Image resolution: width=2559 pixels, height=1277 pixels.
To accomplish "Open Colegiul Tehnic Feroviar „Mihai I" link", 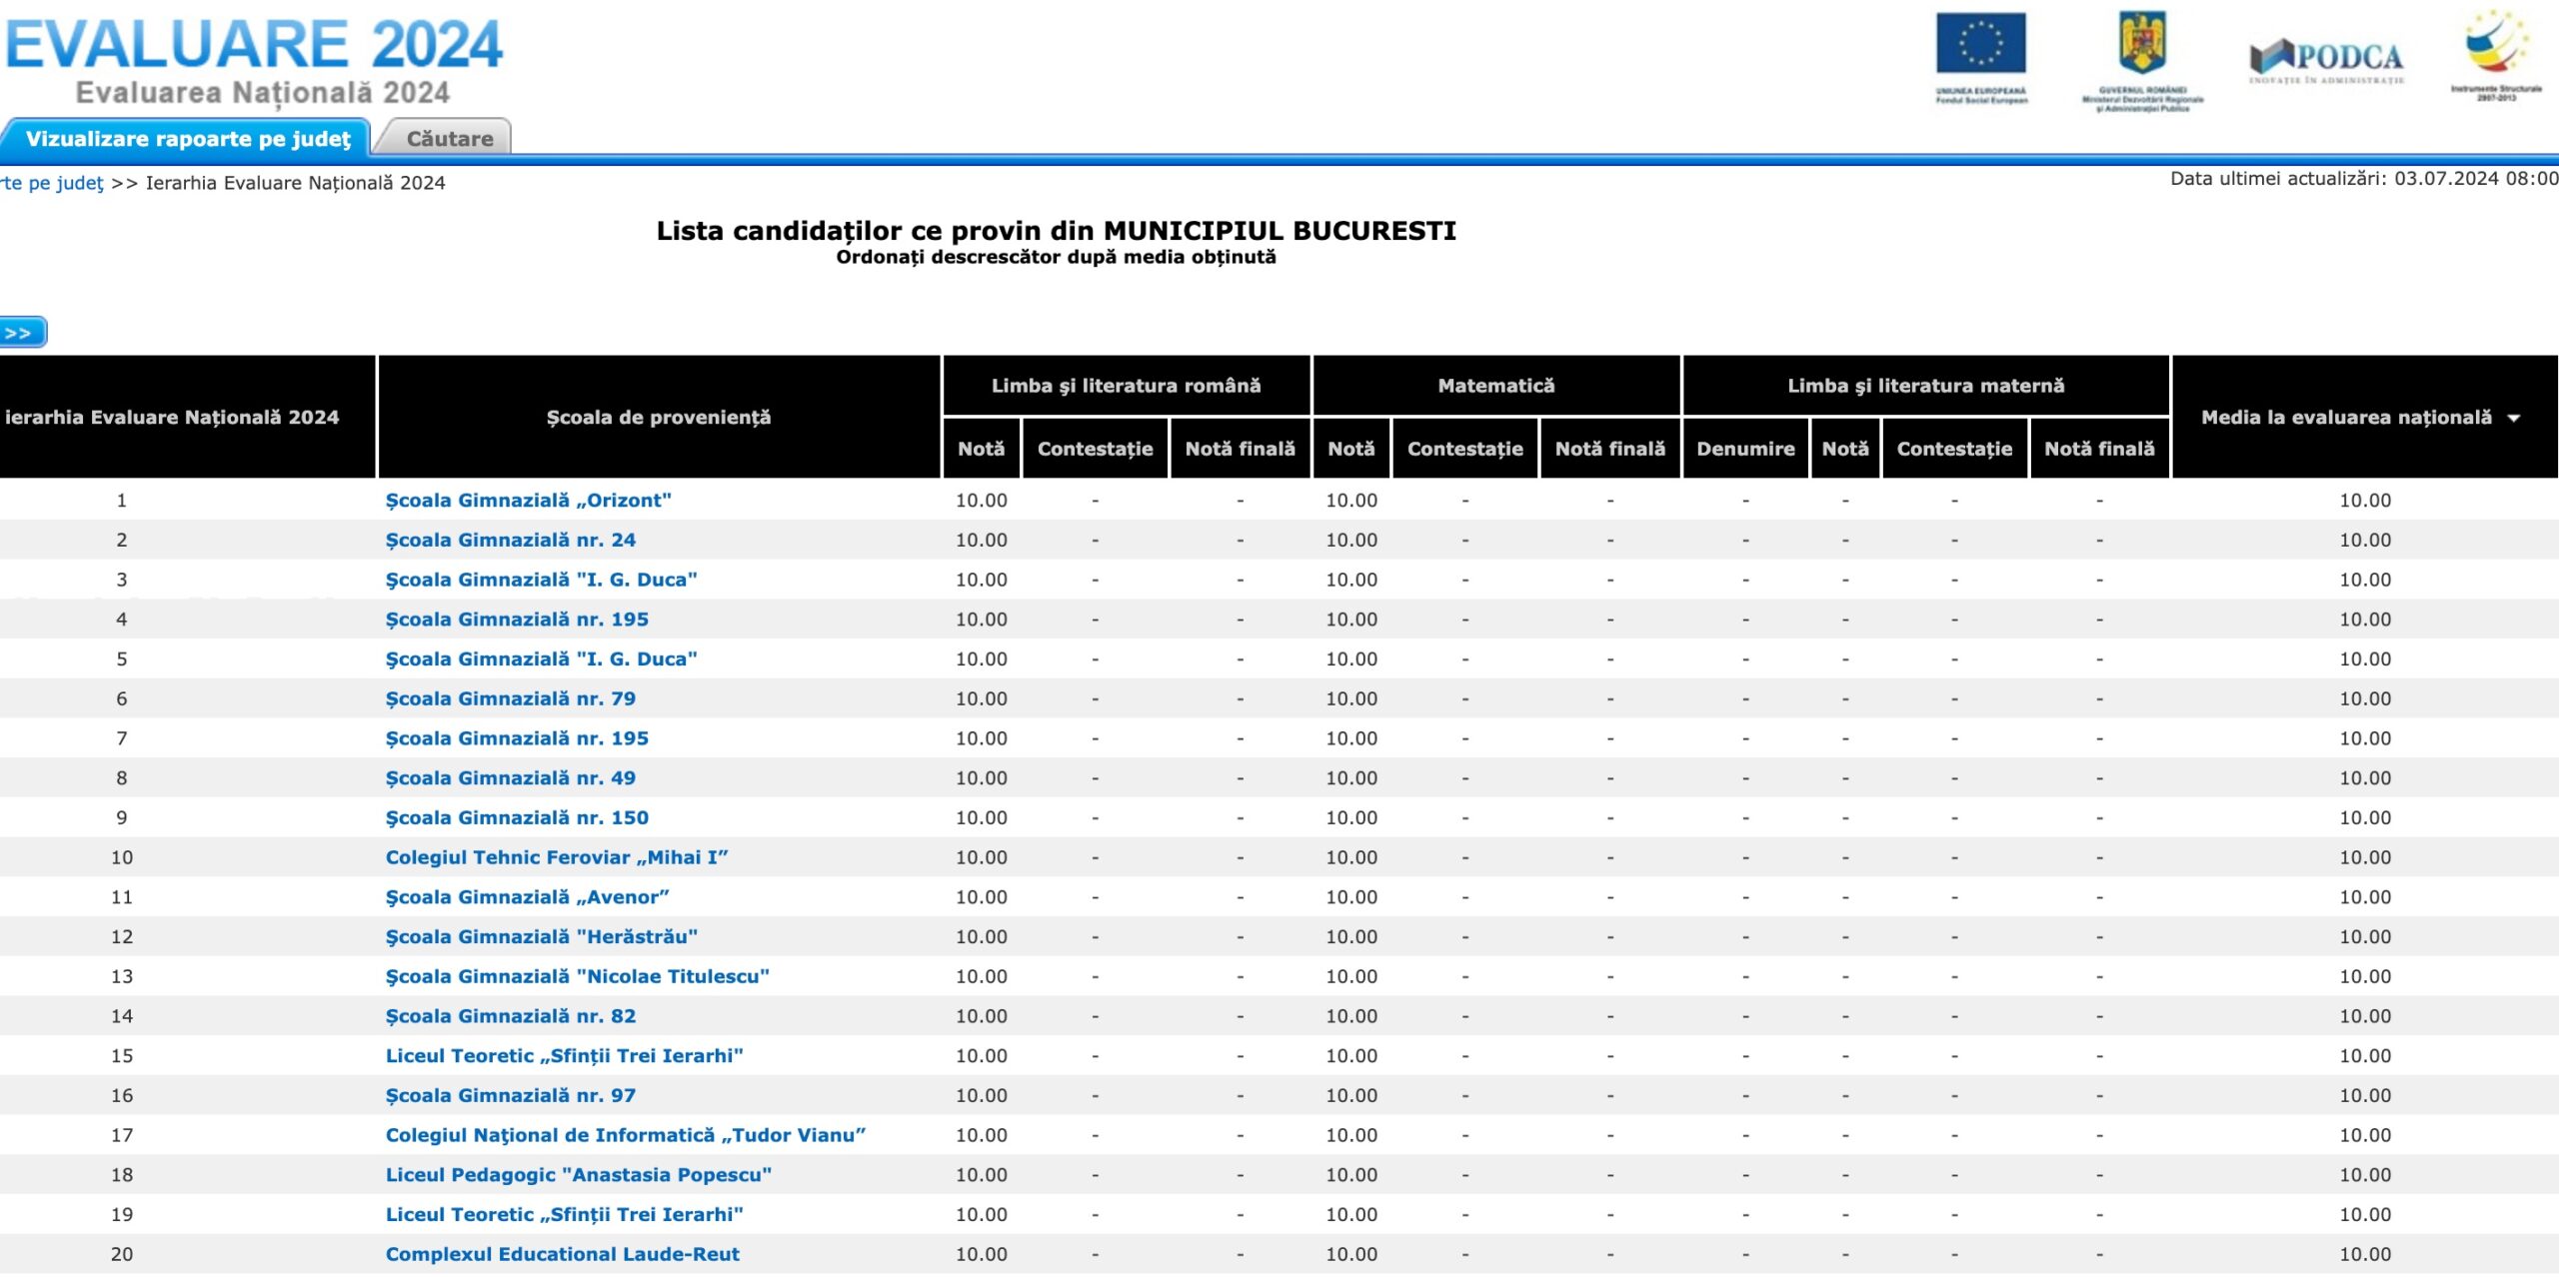I will (556, 857).
